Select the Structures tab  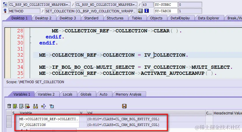point(115,18)
